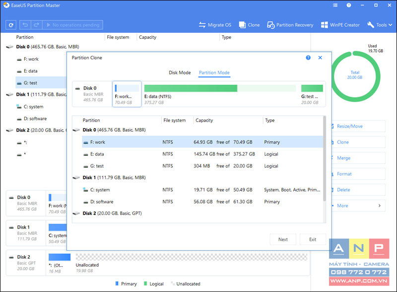Click the title bar help question icon

pos(349,5)
